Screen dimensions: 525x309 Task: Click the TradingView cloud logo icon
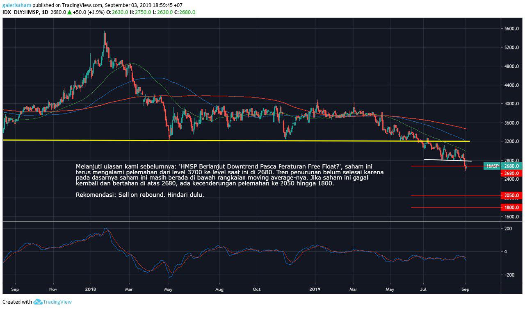pyautogui.click(x=38, y=302)
